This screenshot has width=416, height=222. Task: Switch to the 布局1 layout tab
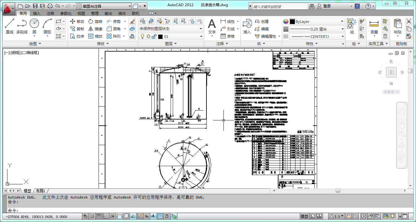coord(40,191)
